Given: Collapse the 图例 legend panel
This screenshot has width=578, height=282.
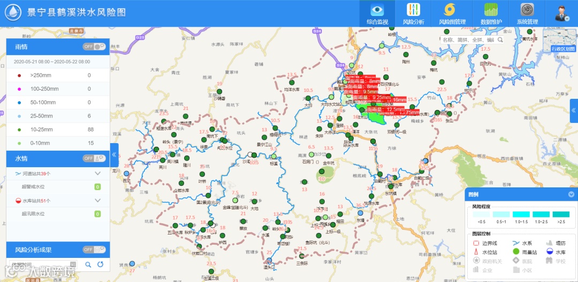Looking at the screenshot, I should (x=571, y=194).
